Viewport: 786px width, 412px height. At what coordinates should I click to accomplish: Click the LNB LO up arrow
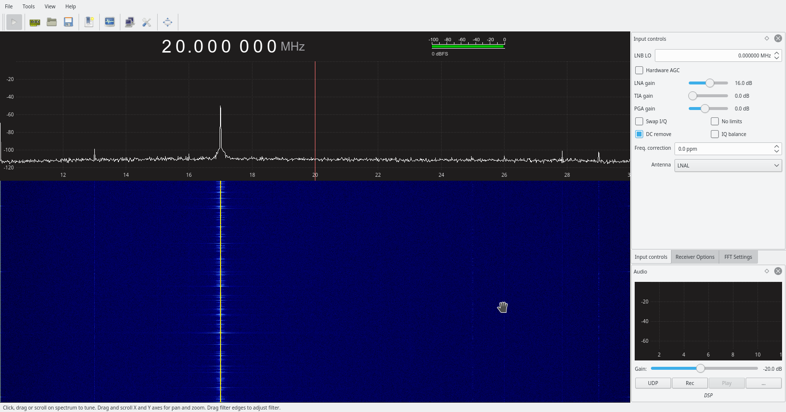coord(777,53)
